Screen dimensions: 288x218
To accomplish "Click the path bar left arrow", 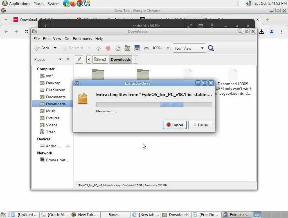I will click(89, 59).
